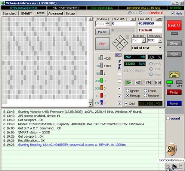The width and height of the screenshot is (185, 171).
Task: Click the gauge speedometer icon
Action: click(x=174, y=74)
